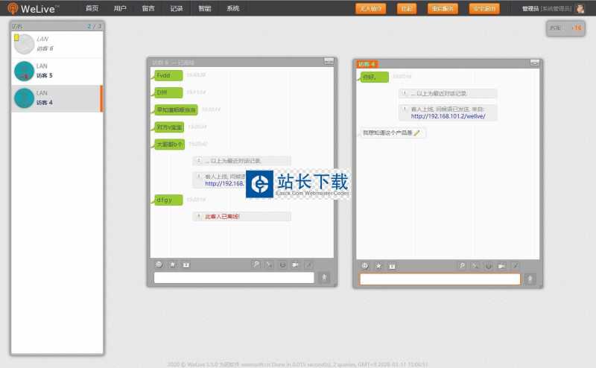
Task: Click the magnifier key icon in visitor 6 toolbar
Action: click(256, 264)
